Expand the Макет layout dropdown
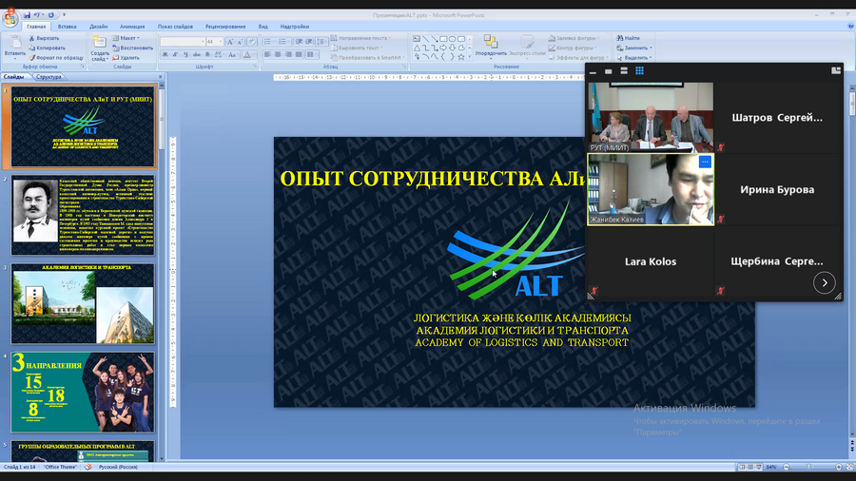Viewport: 856px width, 481px height. click(x=126, y=38)
